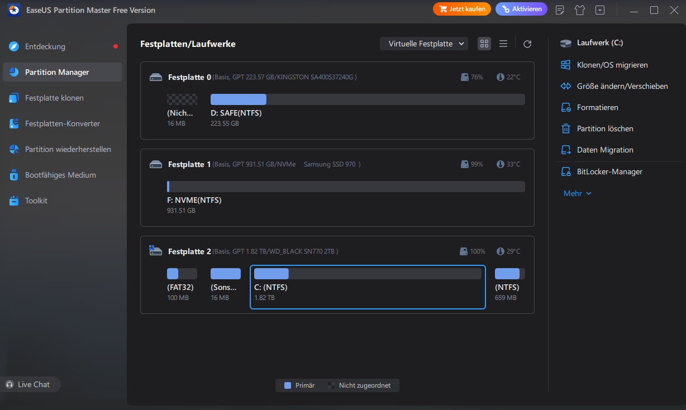Screen dimensions: 686x410
Task: Click Festplatte 2 usage 100% icon
Action: 465,251
